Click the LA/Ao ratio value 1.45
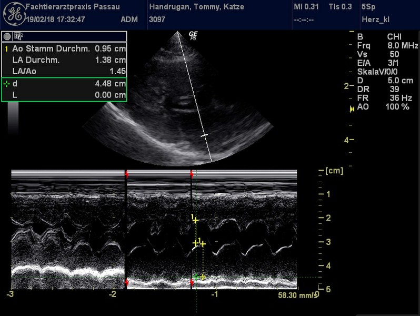This screenshot has height=316, width=420. click(117, 71)
